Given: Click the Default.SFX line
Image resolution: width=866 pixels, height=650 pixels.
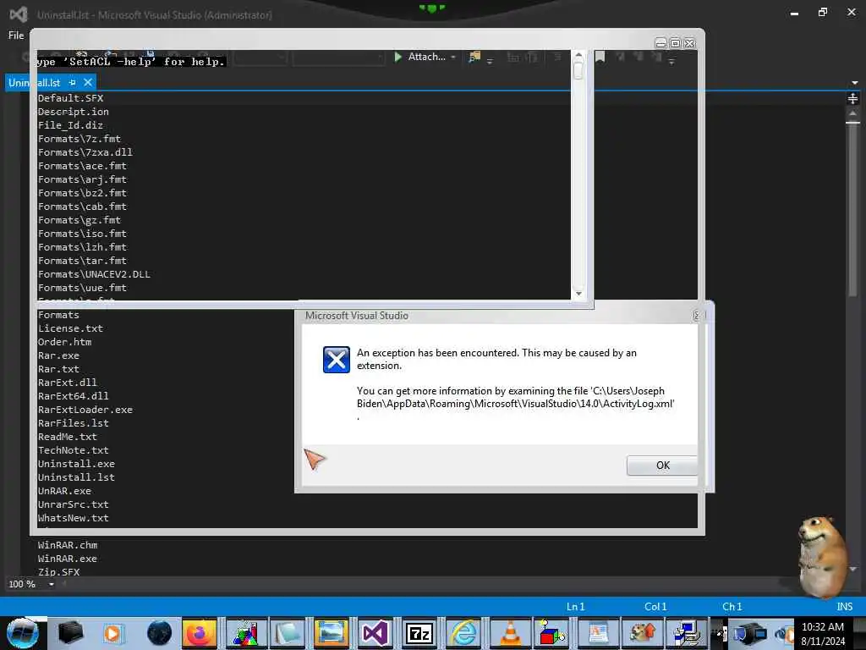Looking at the screenshot, I should point(70,98).
